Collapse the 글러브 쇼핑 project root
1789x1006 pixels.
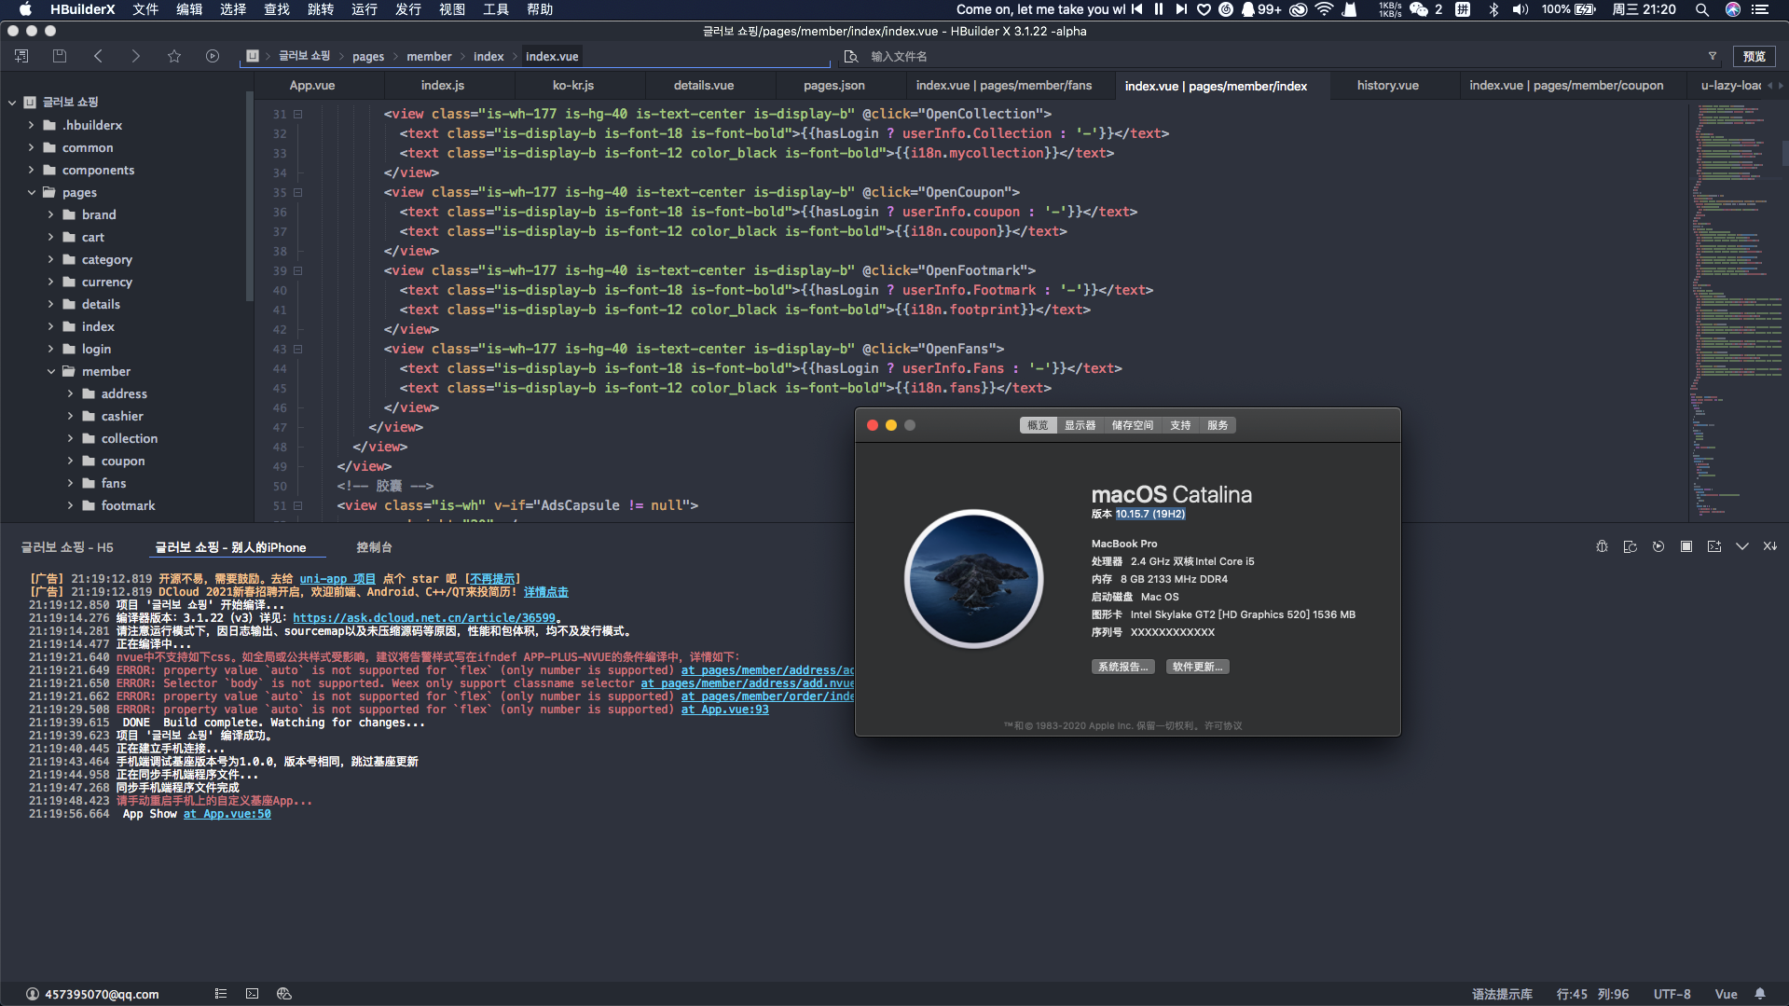coord(12,102)
